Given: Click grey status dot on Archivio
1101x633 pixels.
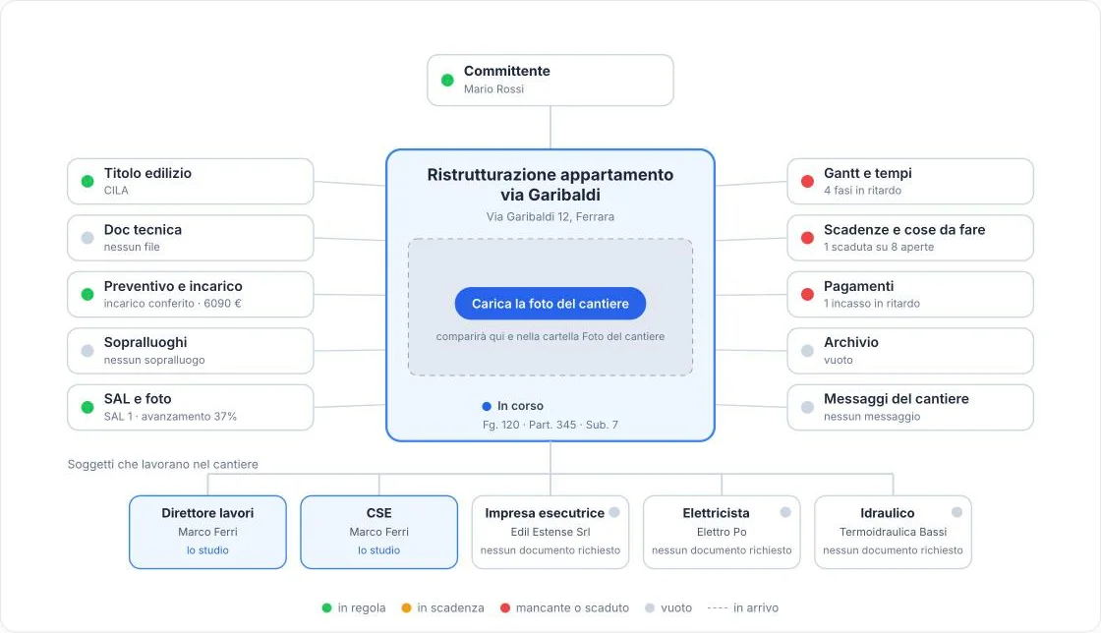Looking at the screenshot, I should pyautogui.click(x=807, y=351).
